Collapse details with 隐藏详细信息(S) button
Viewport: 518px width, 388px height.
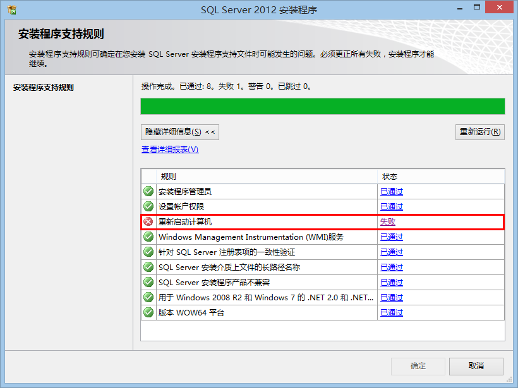pos(179,132)
